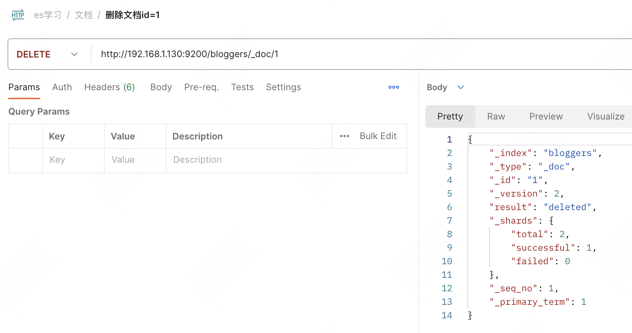Screen dimensions: 632x333
Task: Open column options dots next to Bulk Edit
Action: coord(345,136)
